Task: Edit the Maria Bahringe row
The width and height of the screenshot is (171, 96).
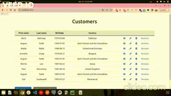Action: click(130, 38)
